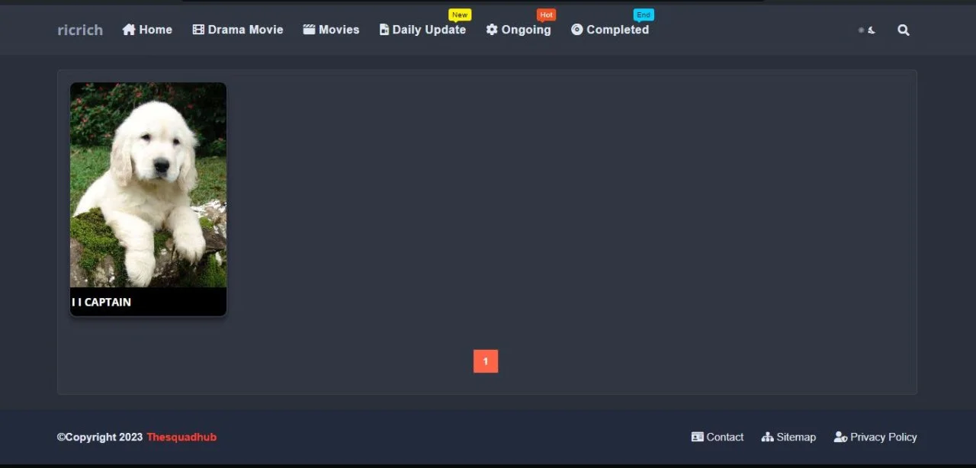Open the Completed menu item
The width and height of the screenshot is (976, 468).
[x=618, y=30]
